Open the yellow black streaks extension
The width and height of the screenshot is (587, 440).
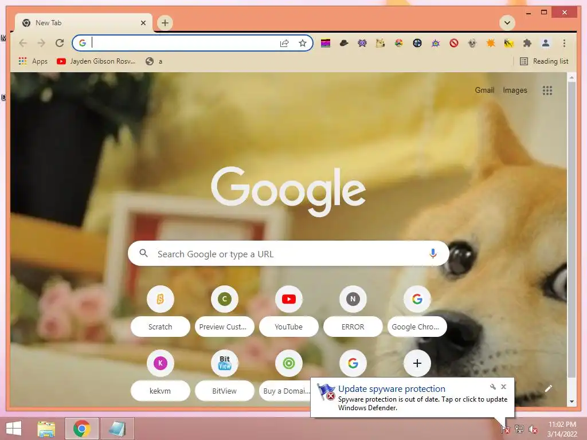point(509,44)
